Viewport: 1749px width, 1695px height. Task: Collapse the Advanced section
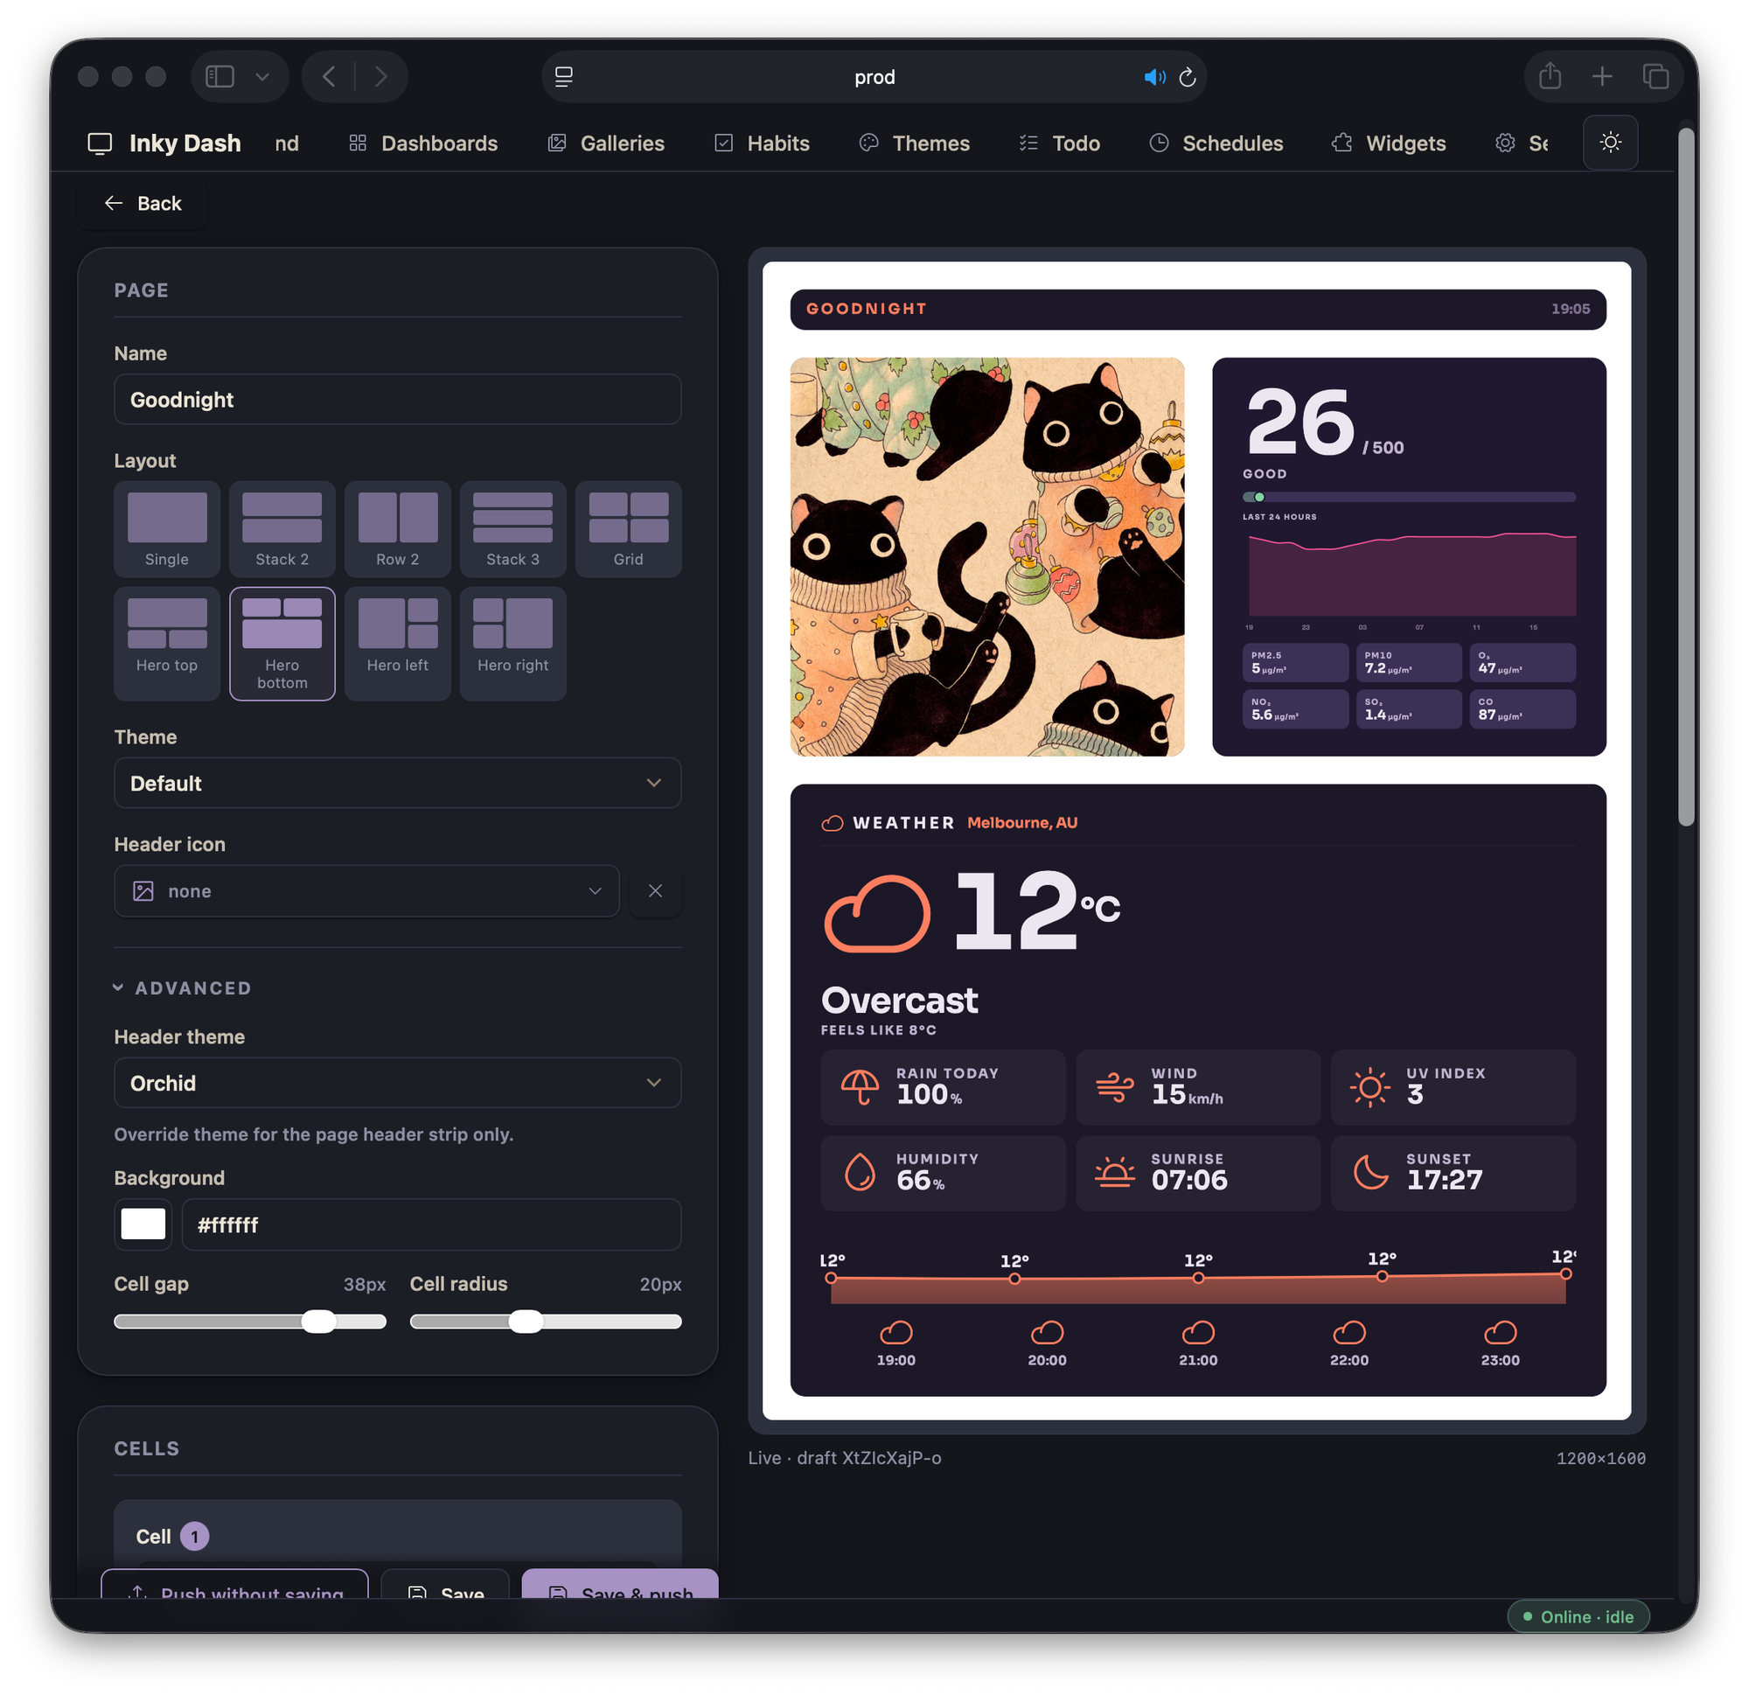[x=183, y=988]
